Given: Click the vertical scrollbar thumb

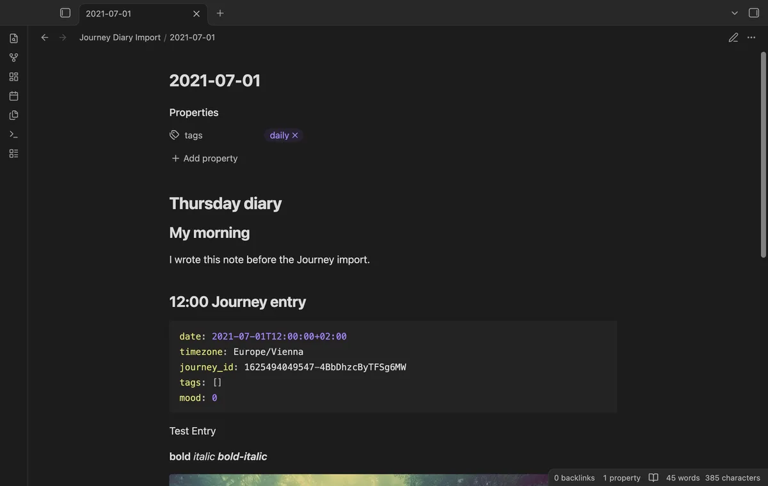Looking at the screenshot, I should point(763,155).
